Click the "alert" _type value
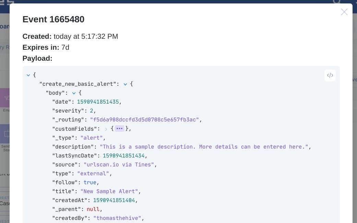This screenshot has width=357, height=223. pyautogui.click(x=92, y=138)
